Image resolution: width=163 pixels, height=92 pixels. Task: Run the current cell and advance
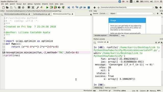pyautogui.click(x=55, y=7)
